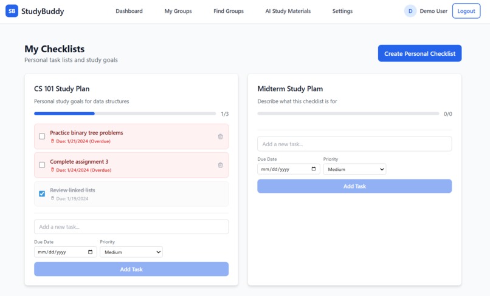Click the Midterm Study Plam title
The image size is (490, 296).
(290, 89)
